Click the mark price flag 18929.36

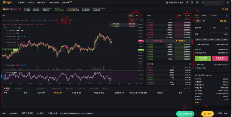pos(180,41)
